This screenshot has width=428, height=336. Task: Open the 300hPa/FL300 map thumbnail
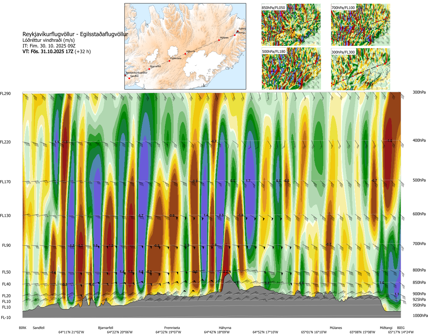point(360,69)
